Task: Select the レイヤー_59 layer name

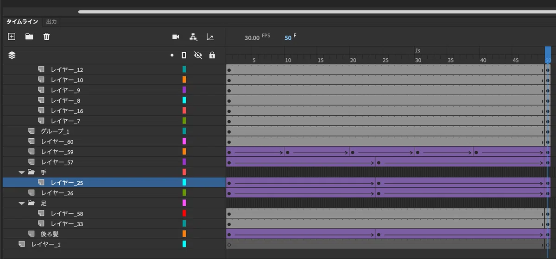Action: tap(57, 152)
